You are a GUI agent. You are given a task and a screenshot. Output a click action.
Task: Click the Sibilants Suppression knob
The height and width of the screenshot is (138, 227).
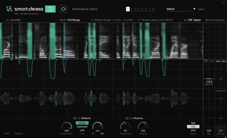point(67,126)
